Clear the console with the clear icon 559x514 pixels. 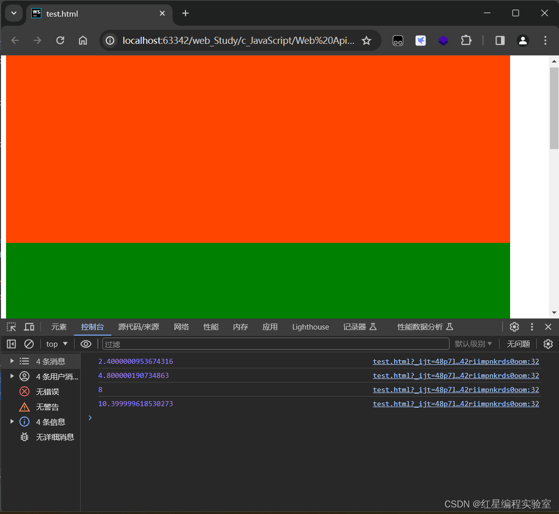coord(29,344)
